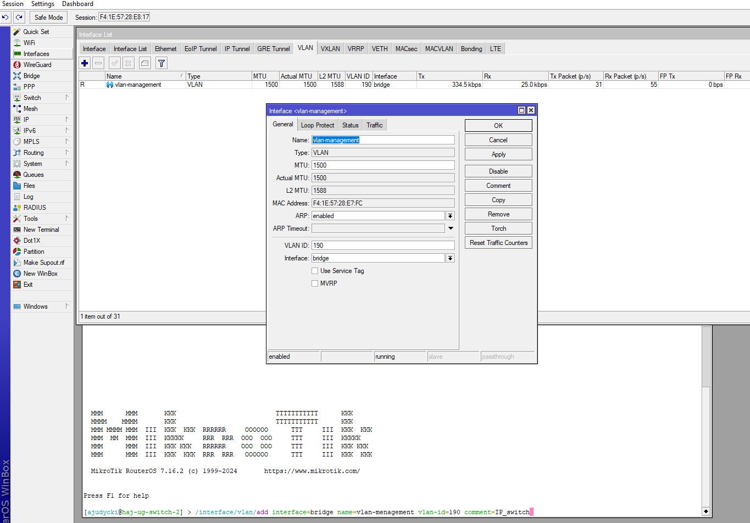
Task: Expand the Tools submenu
Action: click(67, 218)
